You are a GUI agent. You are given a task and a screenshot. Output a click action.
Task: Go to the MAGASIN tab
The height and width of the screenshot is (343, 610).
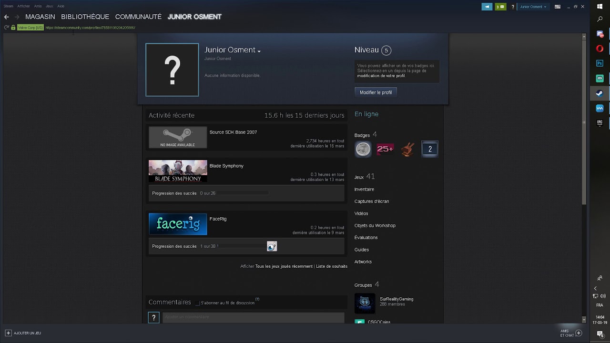40,17
